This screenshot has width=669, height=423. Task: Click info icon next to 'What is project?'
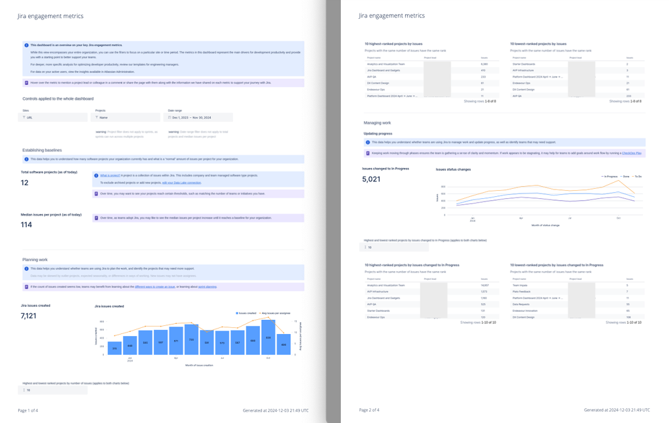point(96,175)
